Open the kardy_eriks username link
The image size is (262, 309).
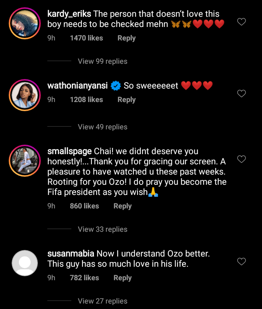(x=69, y=14)
